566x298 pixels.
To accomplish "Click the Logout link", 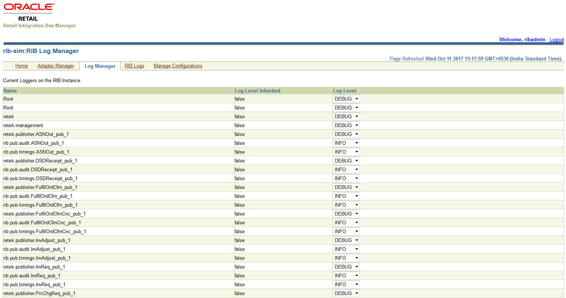I will (556, 39).
